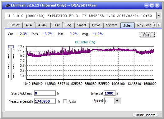This screenshot has width=164, height=119.
Task: Enable the Auto measure length checkbox
Action: coord(65,101)
